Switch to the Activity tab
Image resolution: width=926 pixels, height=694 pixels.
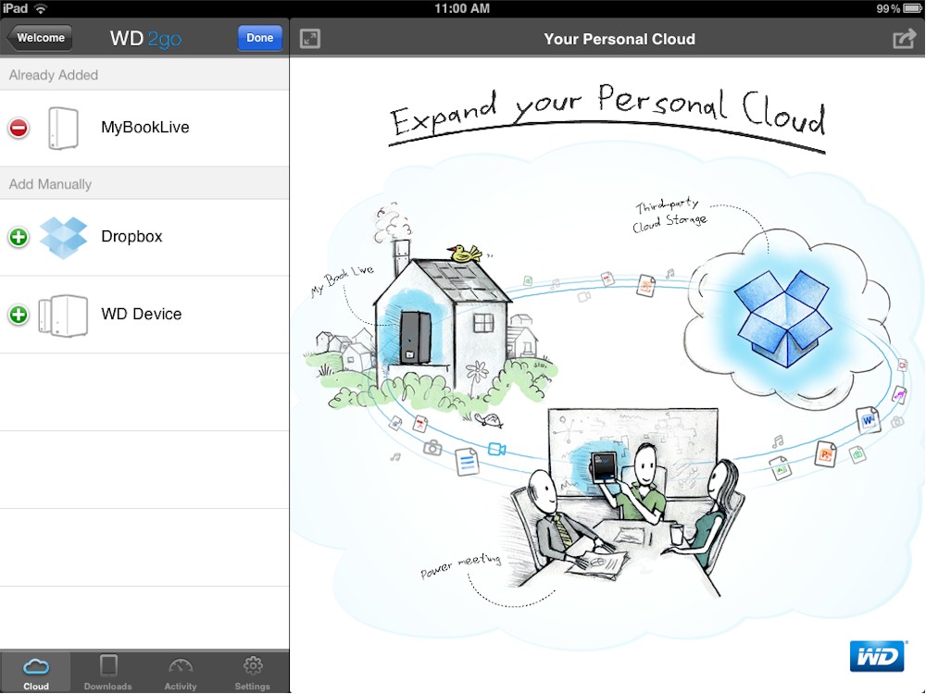[x=181, y=673]
